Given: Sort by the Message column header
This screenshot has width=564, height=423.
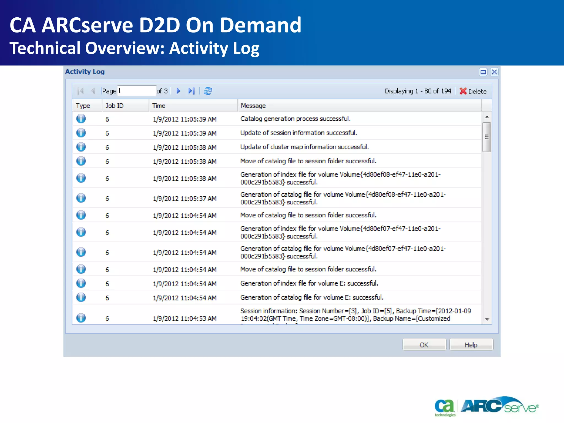Looking at the screenshot, I should [360, 106].
